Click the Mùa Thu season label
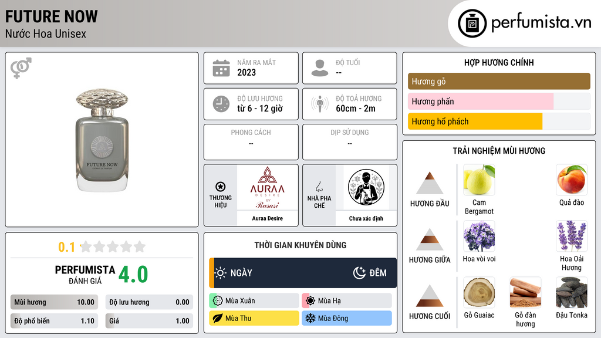This screenshot has width=601, height=338. pos(238,318)
